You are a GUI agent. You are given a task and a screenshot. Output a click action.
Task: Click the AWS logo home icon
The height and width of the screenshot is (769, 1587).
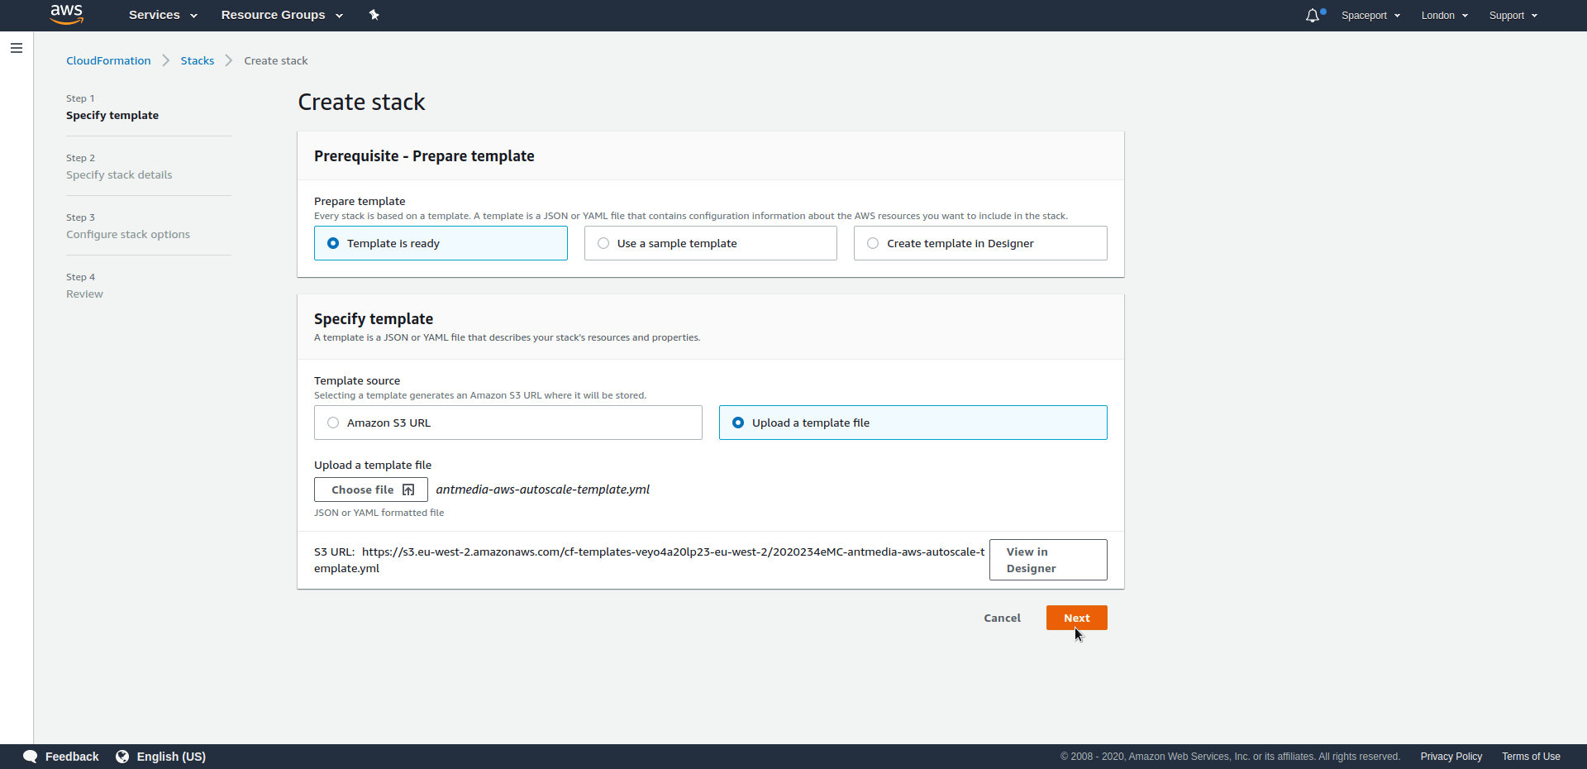point(66,14)
